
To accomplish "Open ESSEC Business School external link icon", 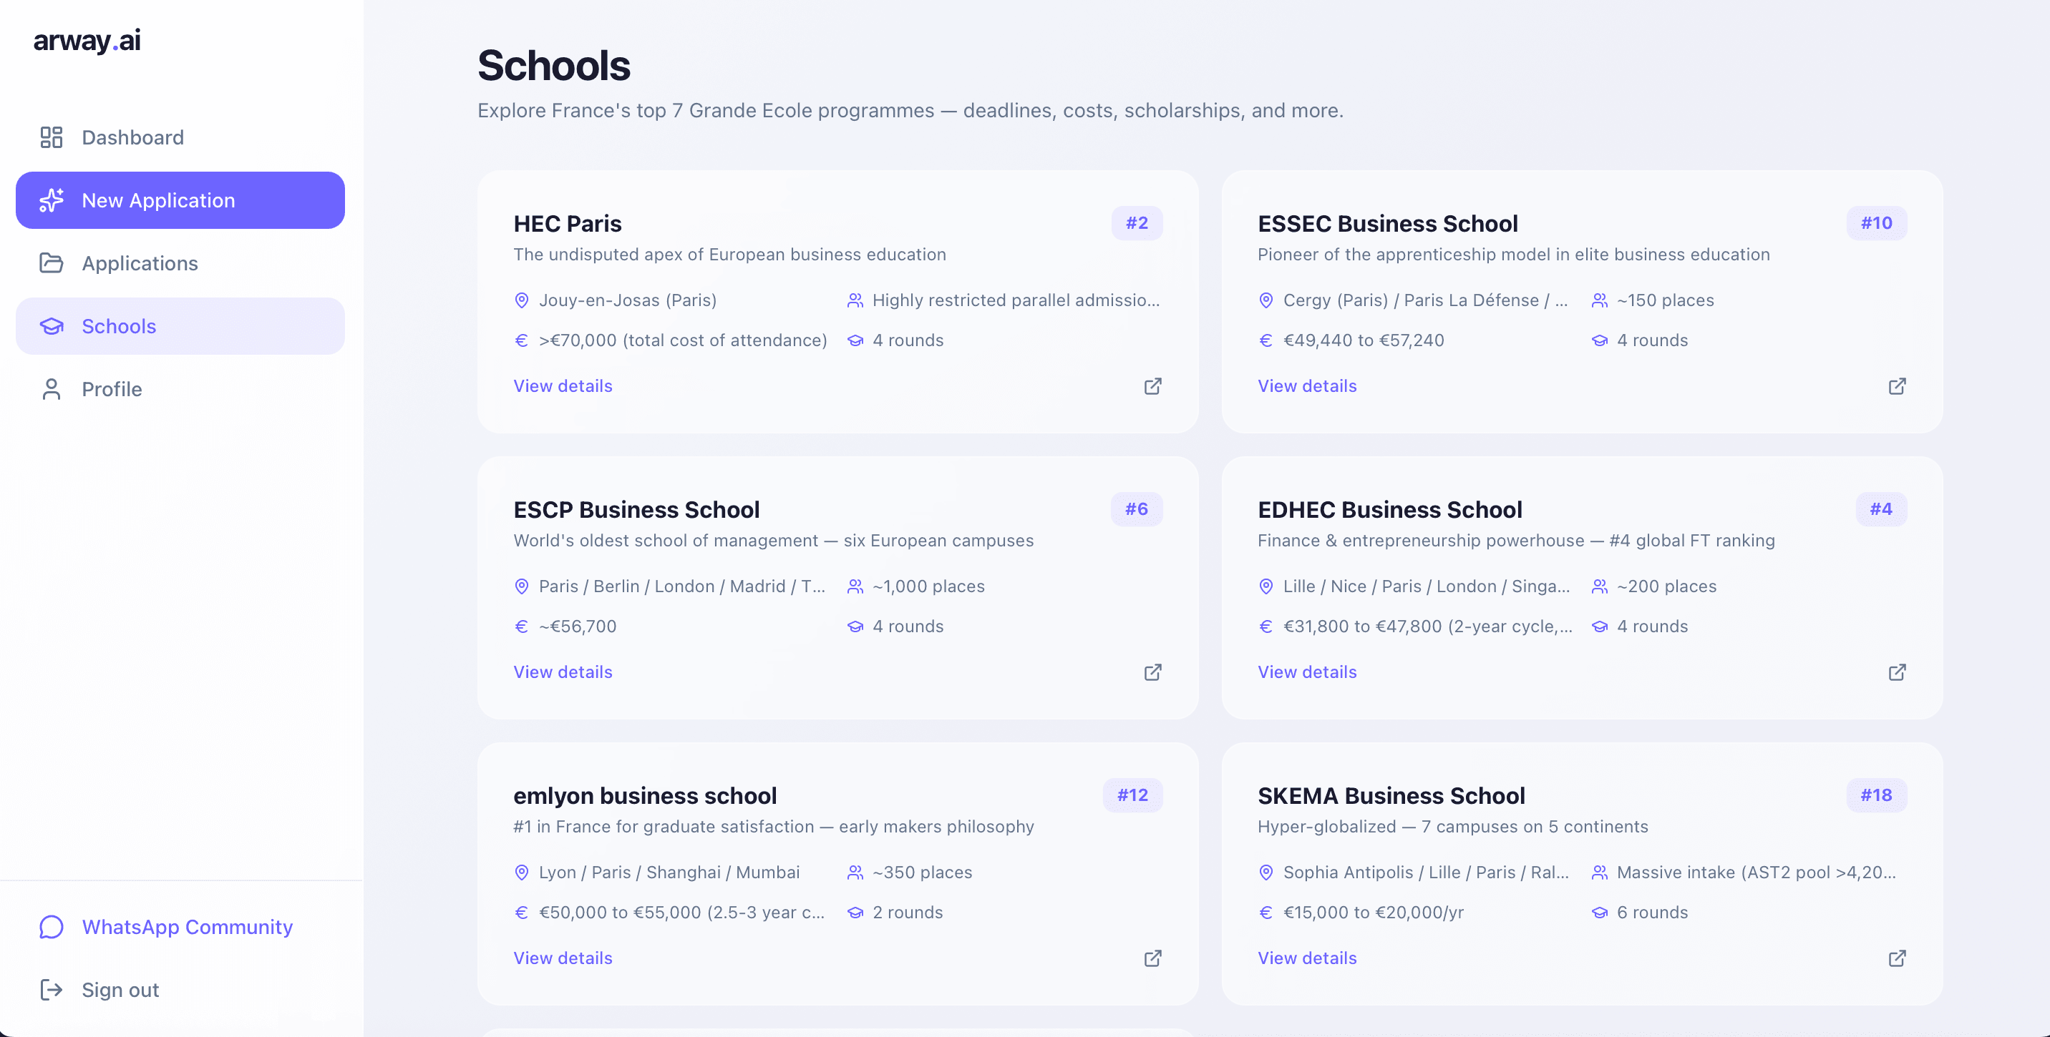I will [1896, 386].
